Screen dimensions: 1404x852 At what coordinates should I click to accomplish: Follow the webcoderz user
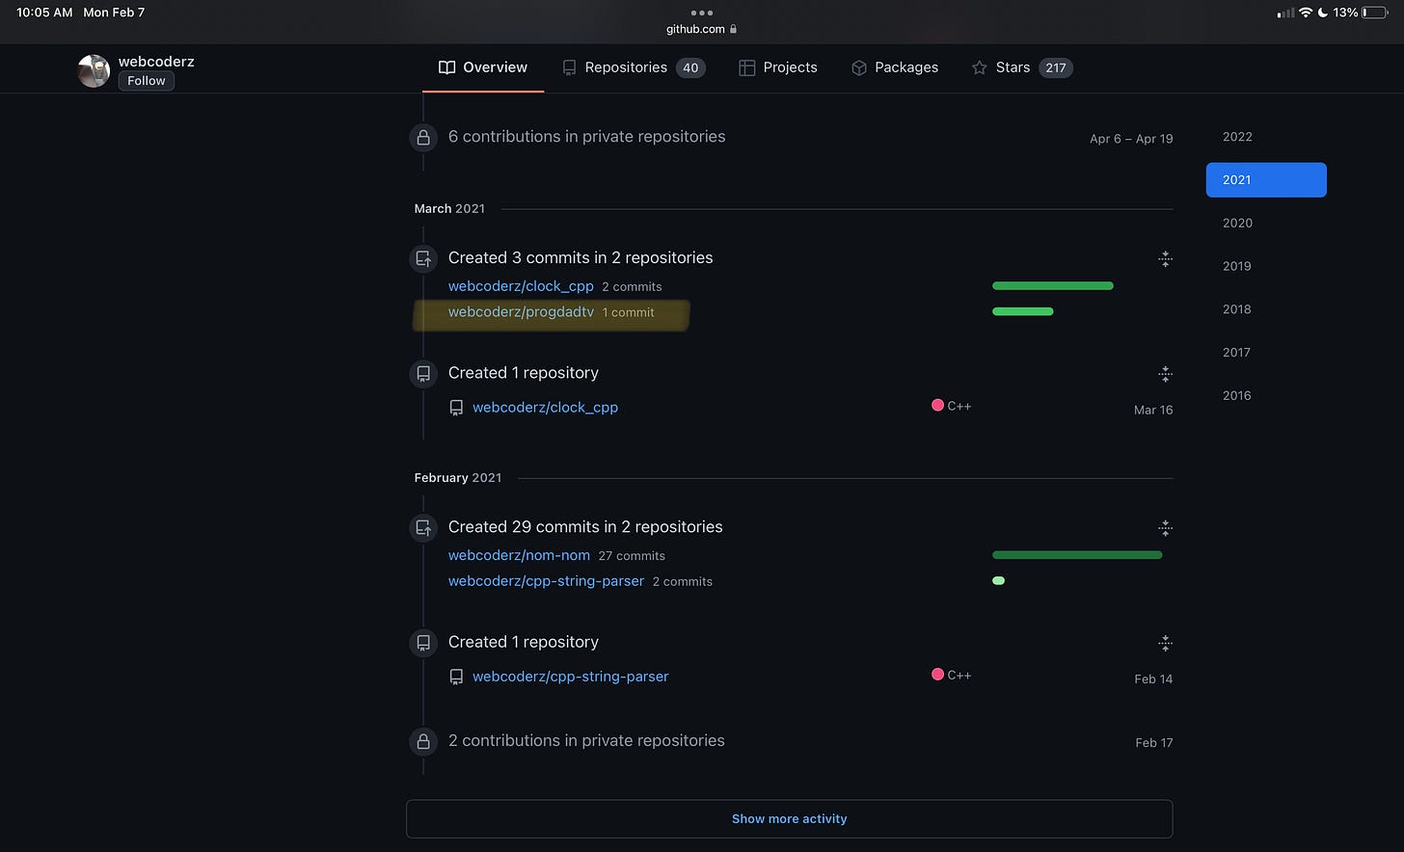147,81
